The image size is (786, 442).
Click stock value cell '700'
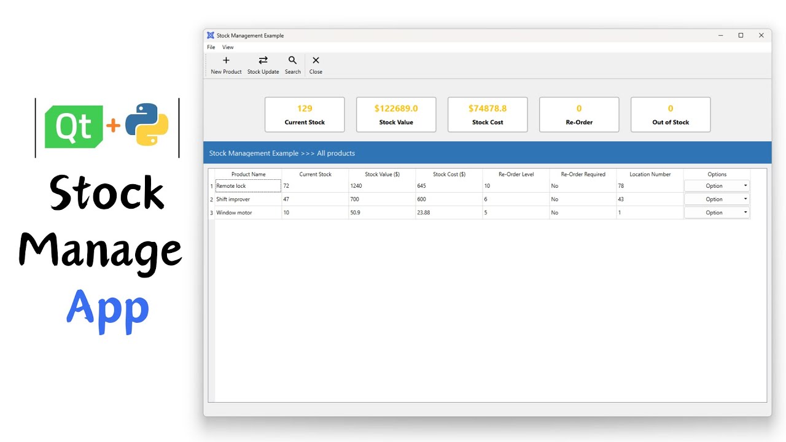tap(383, 200)
